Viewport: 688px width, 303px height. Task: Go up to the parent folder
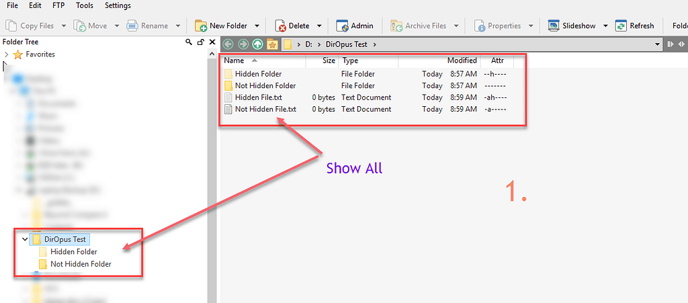point(257,44)
